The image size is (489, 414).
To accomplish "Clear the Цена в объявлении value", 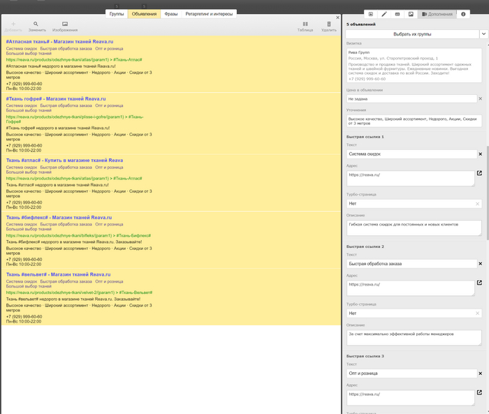I will pyautogui.click(x=480, y=99).
